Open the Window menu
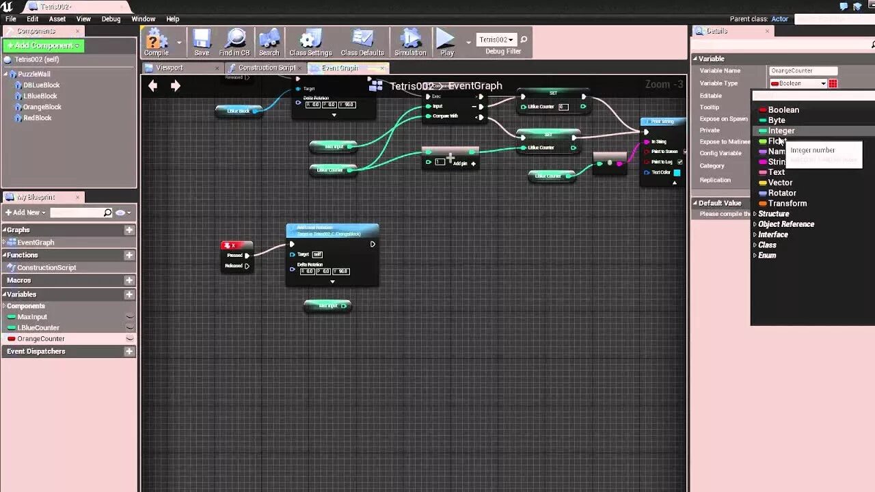Image resolution: width=875 pixels, height=492 pixels. pos(143,19)
